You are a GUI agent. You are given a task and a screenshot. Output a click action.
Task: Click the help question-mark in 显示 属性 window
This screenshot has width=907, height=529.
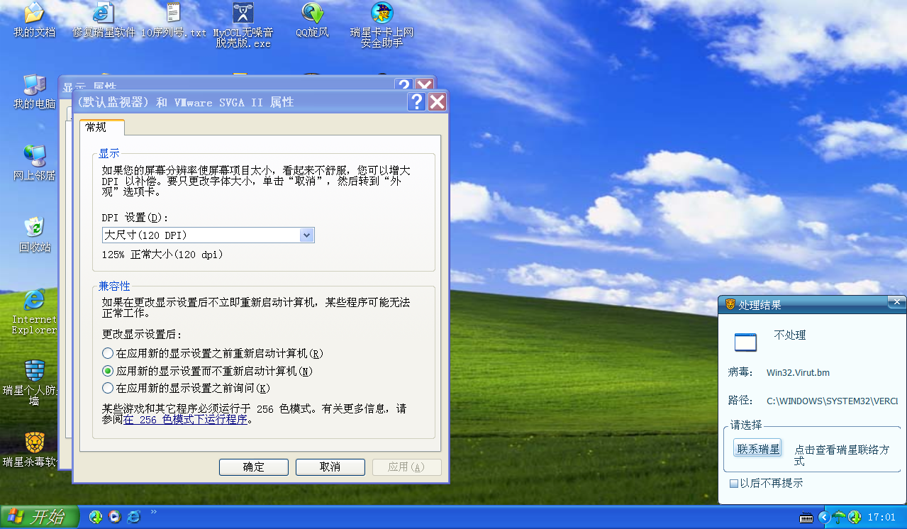pos(404,86)
